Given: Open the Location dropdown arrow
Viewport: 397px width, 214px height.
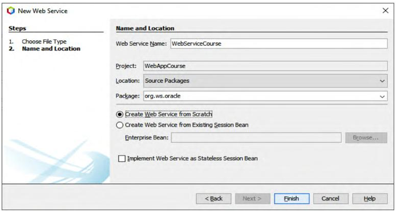Looking at the screenshot, I should [x=382, y=81].
